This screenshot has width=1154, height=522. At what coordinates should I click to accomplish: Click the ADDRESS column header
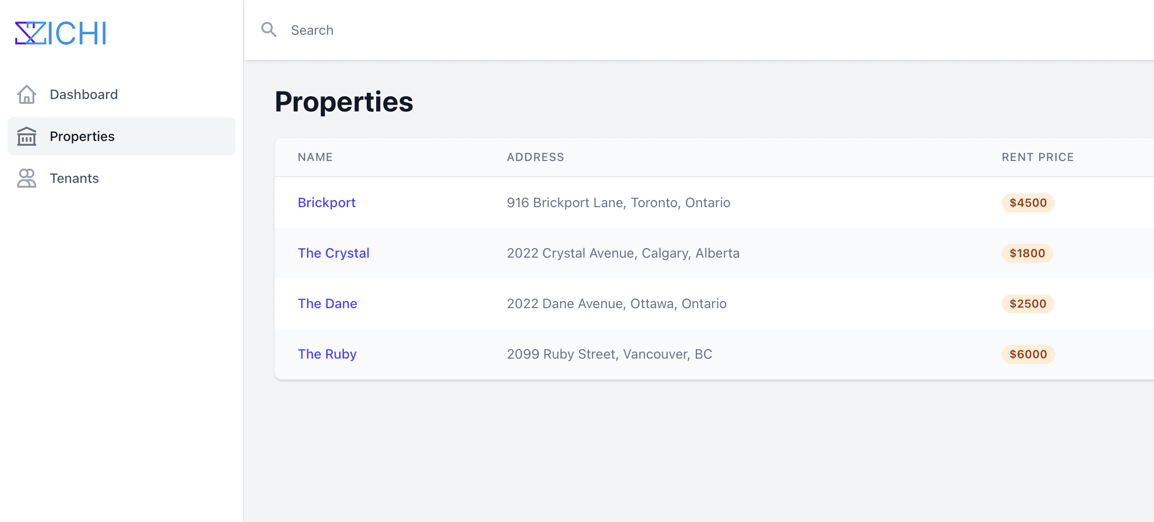click(535, 157)
